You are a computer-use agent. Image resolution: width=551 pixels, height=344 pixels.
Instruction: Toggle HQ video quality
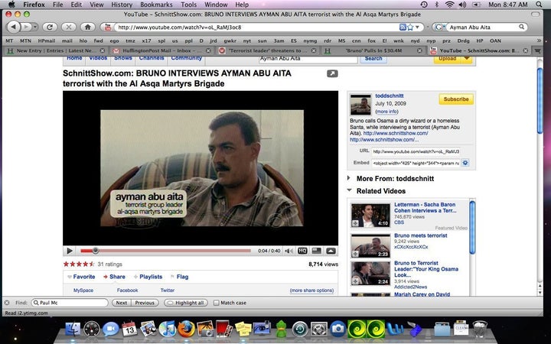(x=302, y=251)
